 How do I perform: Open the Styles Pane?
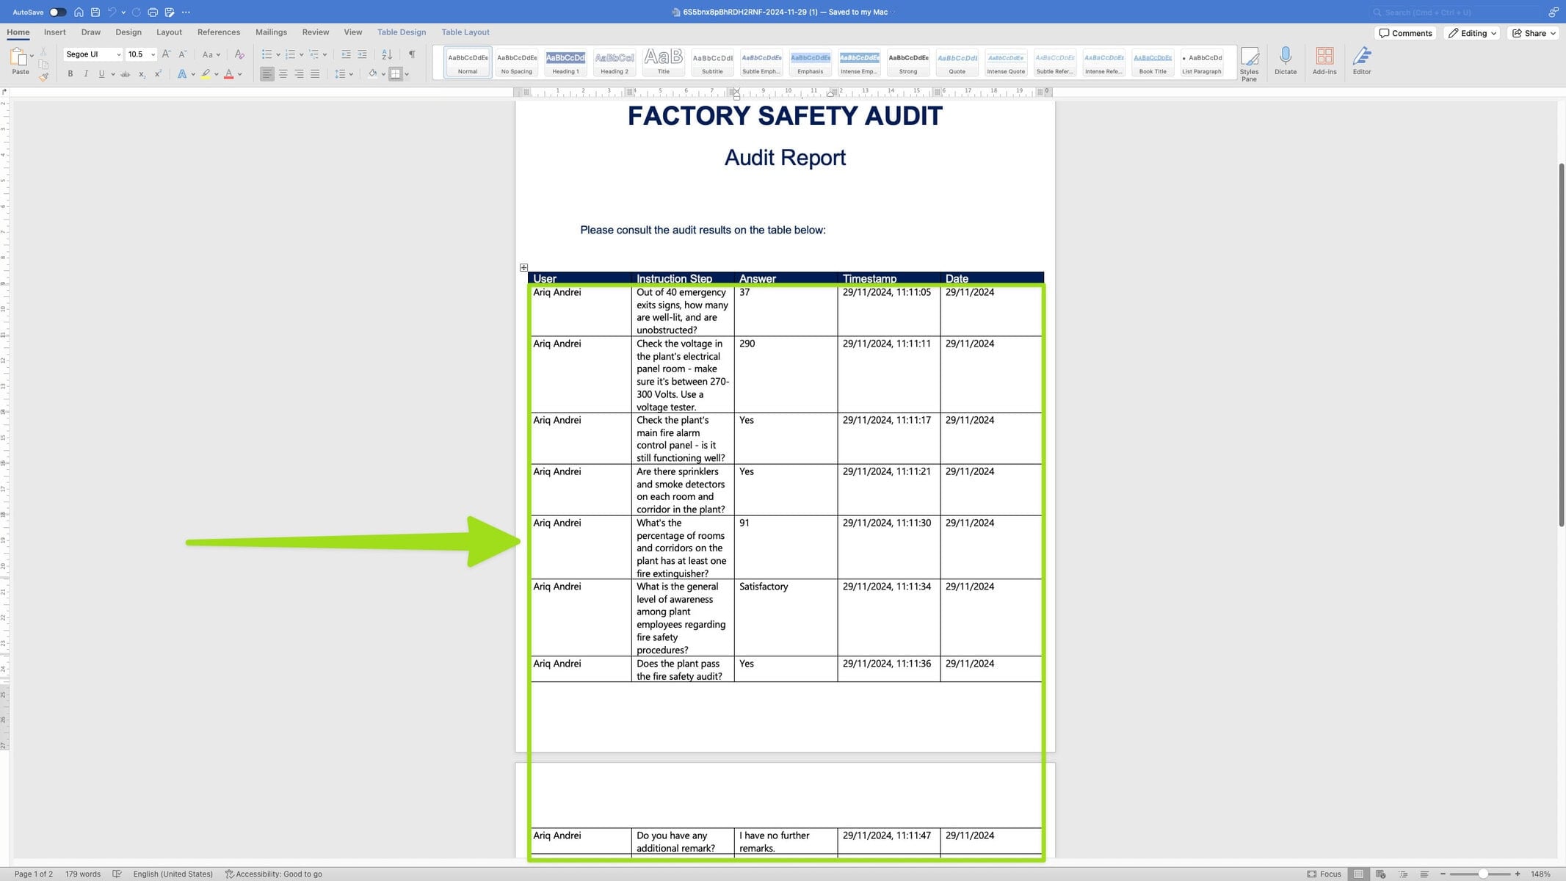click(1249, 63)
